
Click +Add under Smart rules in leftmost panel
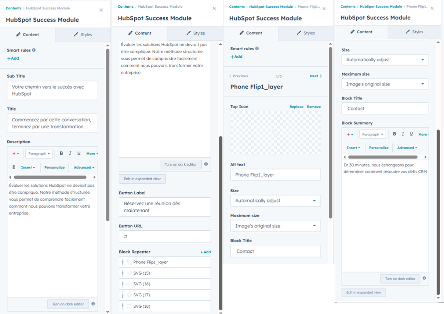point(13,58)
